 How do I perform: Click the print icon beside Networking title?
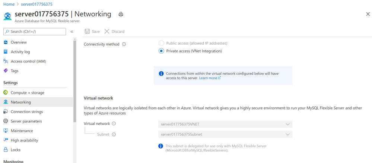121,14
